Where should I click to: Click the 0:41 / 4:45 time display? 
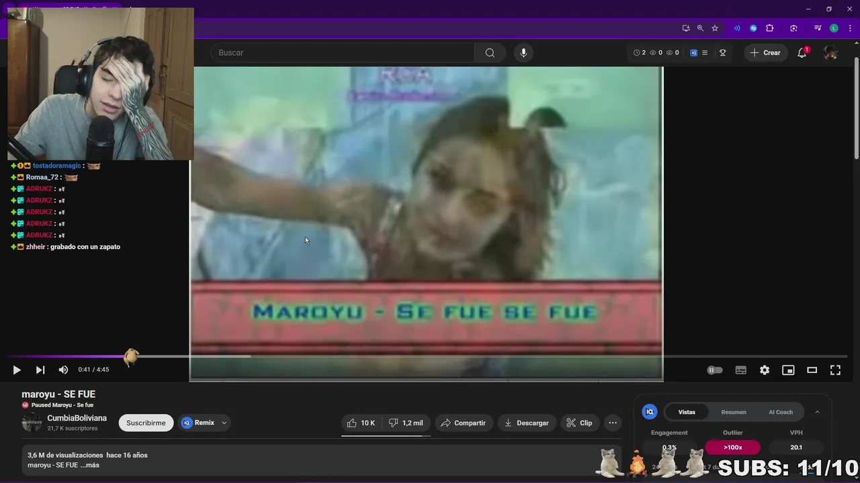93,370
